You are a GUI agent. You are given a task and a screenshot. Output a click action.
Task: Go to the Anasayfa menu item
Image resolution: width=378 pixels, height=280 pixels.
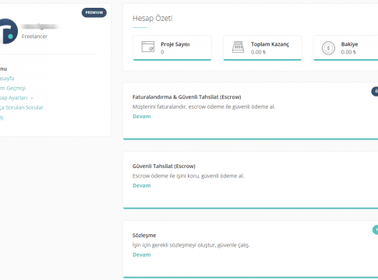click(7, 79)
